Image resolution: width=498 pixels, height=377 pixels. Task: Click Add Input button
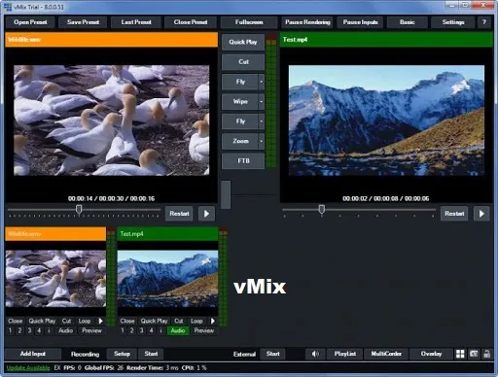pyautogui.click(x=33, y=354)
